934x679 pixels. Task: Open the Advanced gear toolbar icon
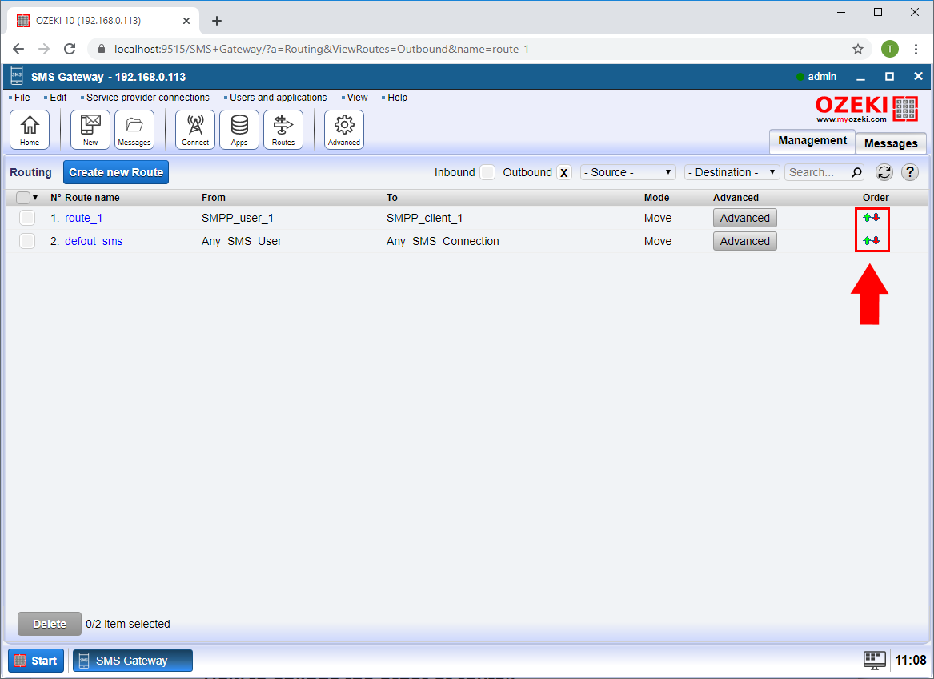[344, 130]
